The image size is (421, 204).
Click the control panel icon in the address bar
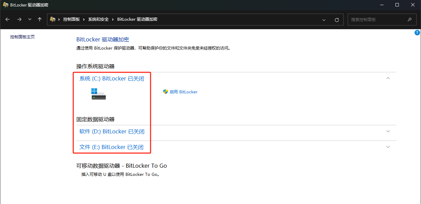53,19
